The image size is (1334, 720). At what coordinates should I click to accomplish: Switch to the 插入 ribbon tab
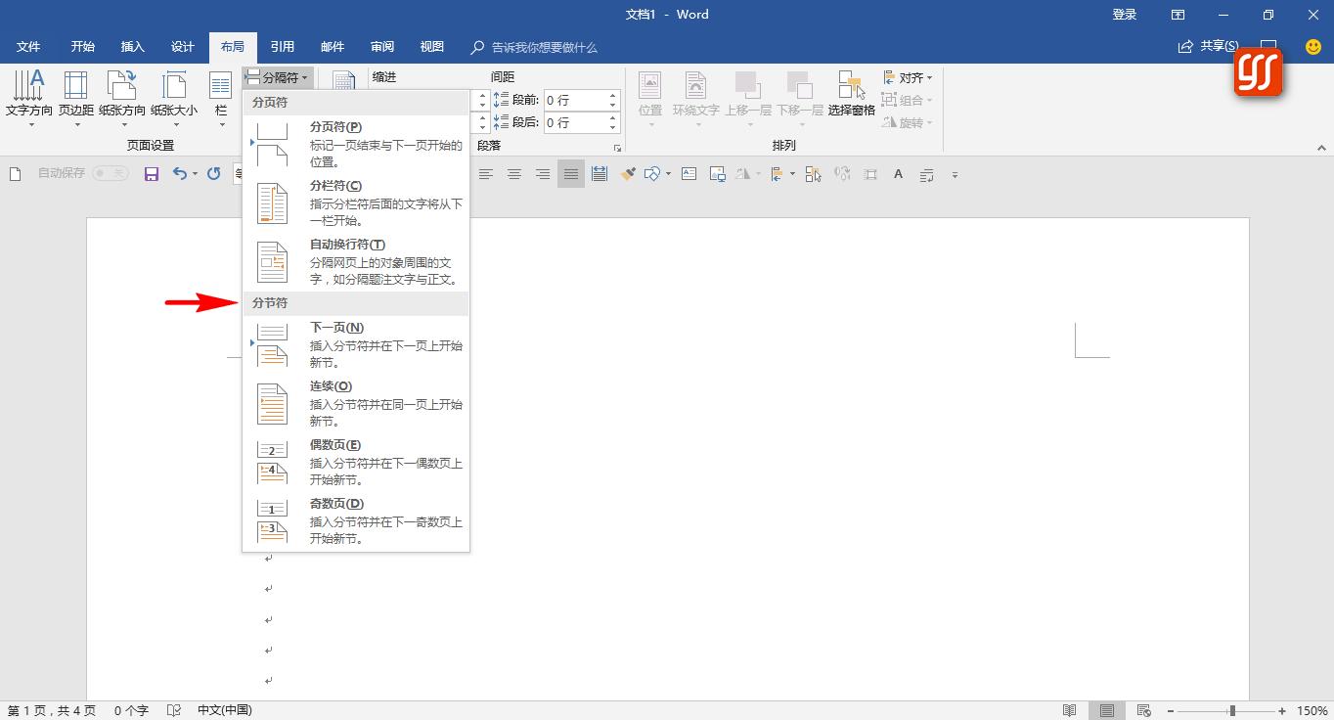132,46
